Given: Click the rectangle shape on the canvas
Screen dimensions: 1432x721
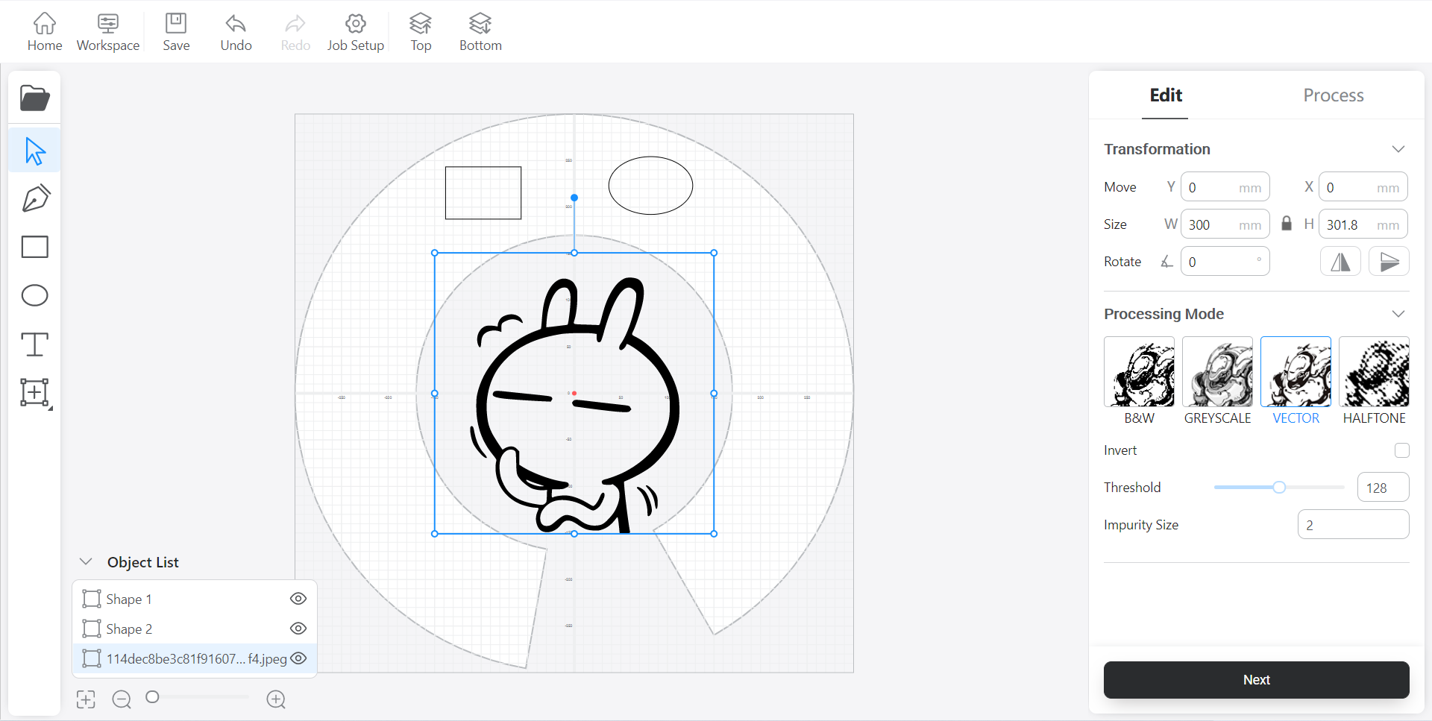Looking at the screenshot, I should coord(483,193).
